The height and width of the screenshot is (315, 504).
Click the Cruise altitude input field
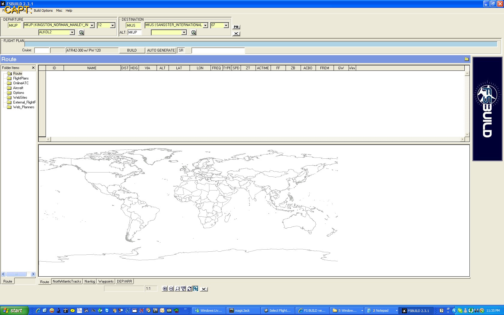click(x=42, y=50)
